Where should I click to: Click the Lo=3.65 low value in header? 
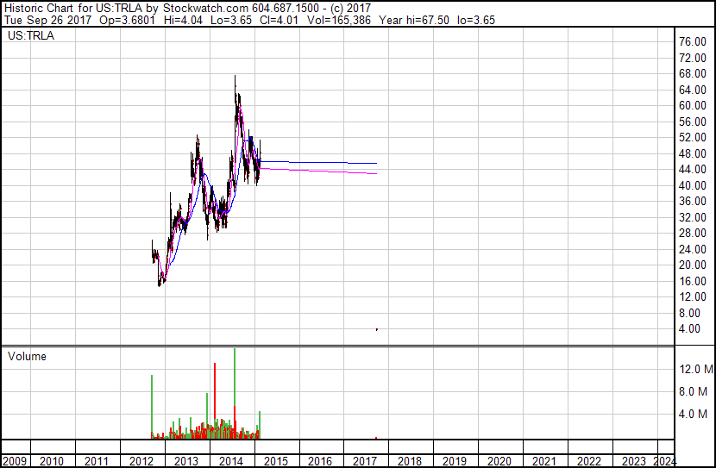[231, 20]
